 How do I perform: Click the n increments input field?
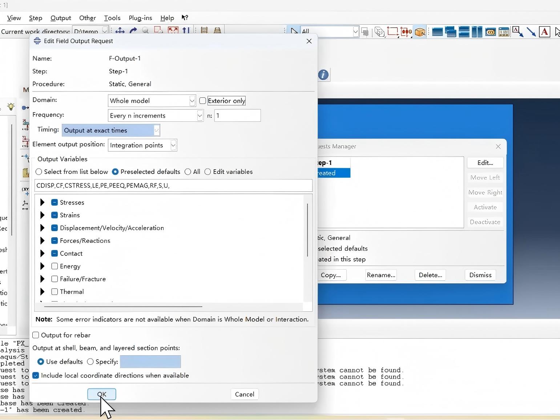pos(237,116)
